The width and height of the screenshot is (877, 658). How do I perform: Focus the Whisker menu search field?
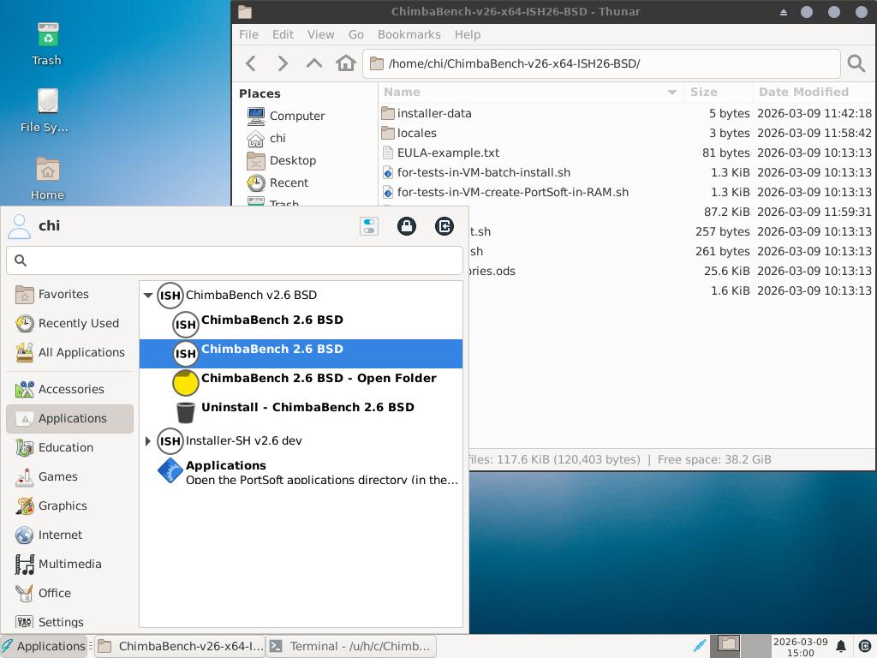(x=235, y=260)
